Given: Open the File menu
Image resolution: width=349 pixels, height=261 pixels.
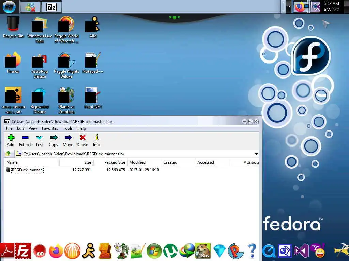Looking at the screenshot, I should click(x=9, y=128).
